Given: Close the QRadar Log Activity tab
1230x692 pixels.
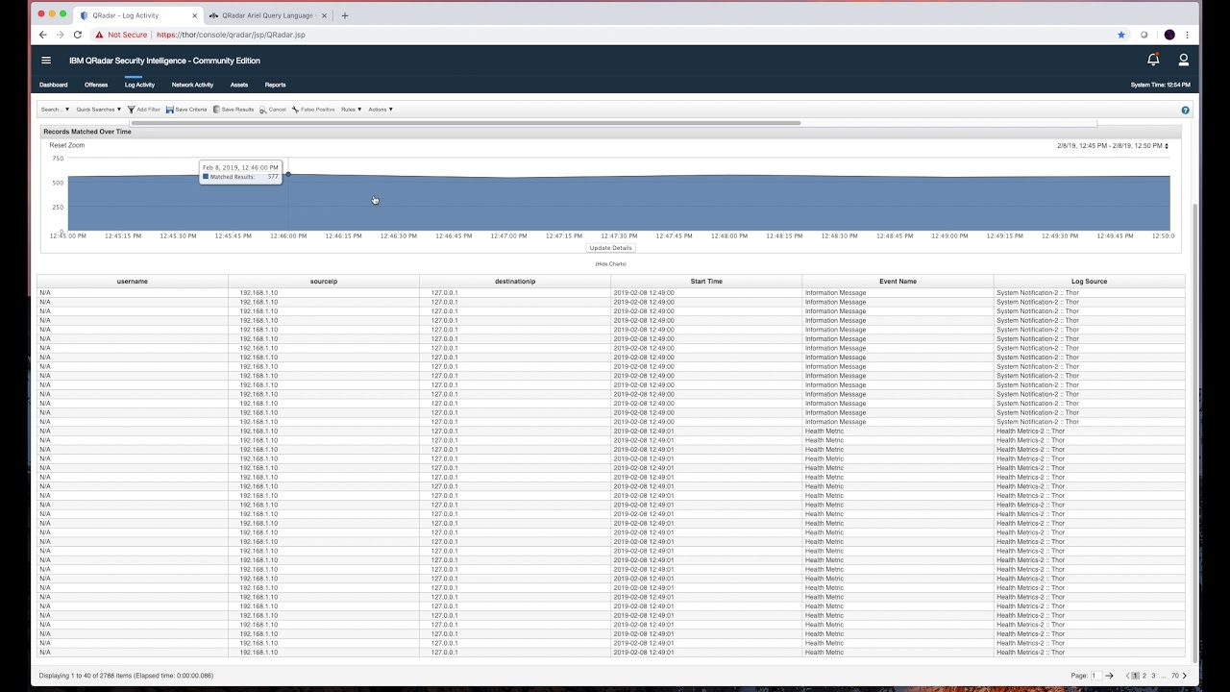Looking at the screenshot, I should click(x=195, y=15).
